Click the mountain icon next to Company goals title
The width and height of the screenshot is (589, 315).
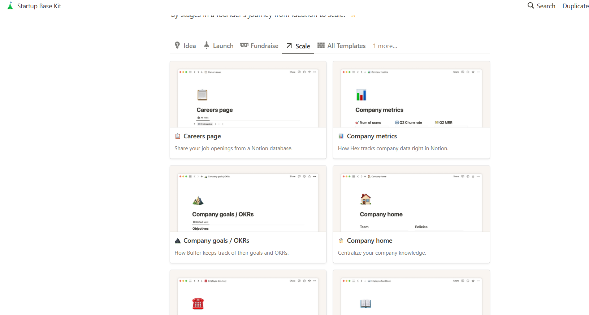tap(178, 241)
